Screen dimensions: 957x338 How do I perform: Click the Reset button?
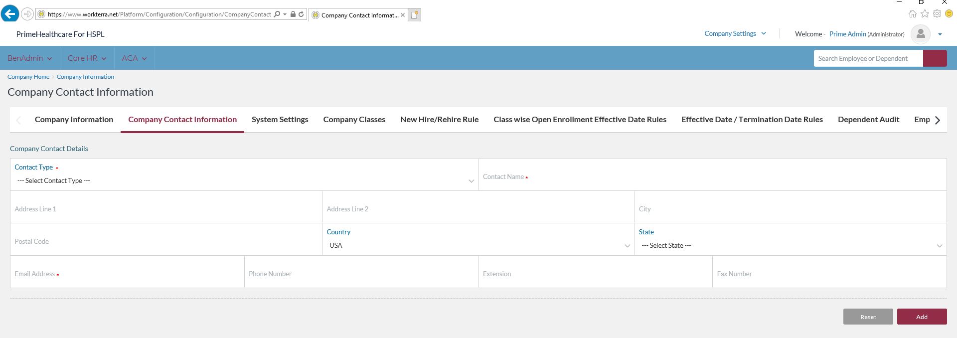pos(868,317)
